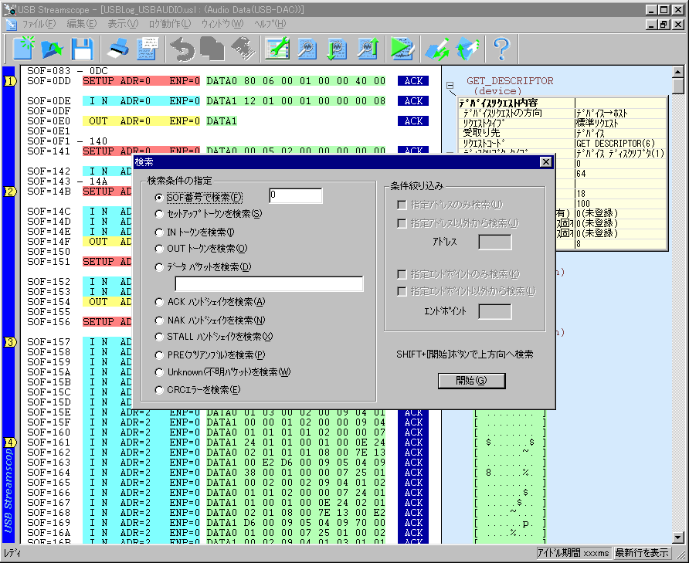The image size is (689, 563).
Task: Click the SOF number input field
Action: (x=295, y=196)
